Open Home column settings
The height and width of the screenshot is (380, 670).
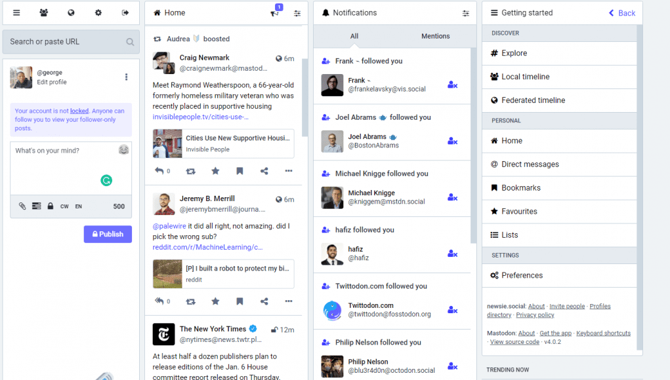point(297,13)
